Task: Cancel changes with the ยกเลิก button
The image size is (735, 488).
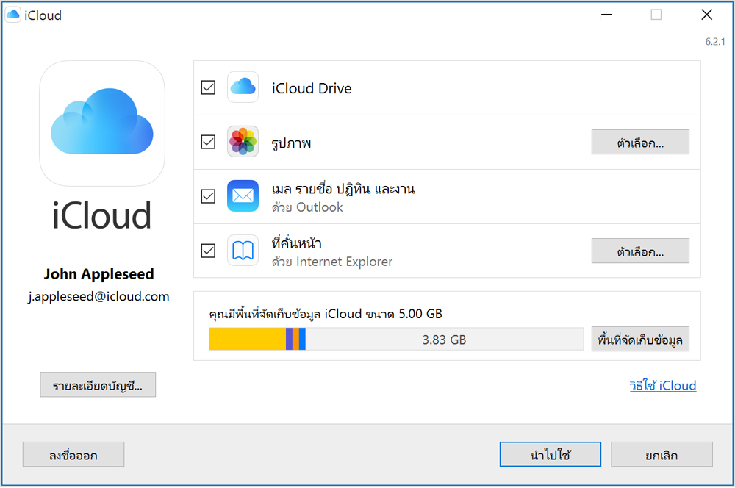Action: (661, 454)
